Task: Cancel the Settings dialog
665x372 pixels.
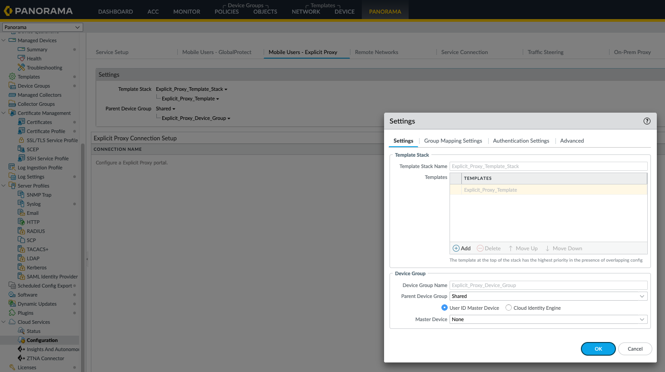Action: (x=635, y=349)
